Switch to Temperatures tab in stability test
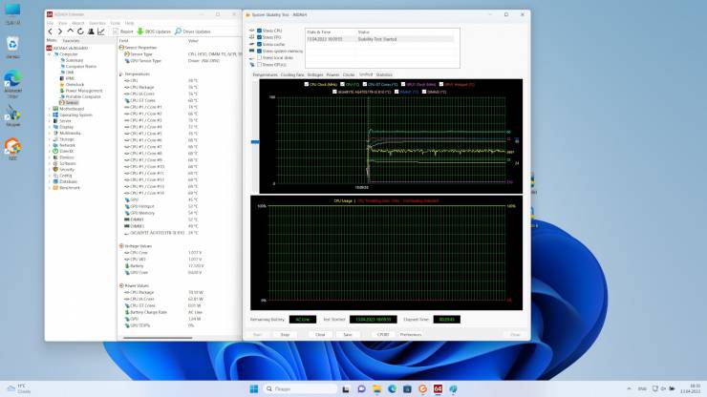 [266, 74]
